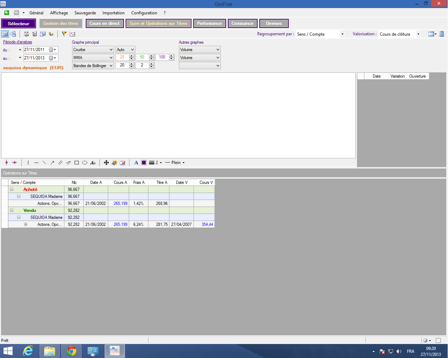Viewport: 448px width, 358px height.
Task: Choose the text annotation tool
Action: coord(93,163)
